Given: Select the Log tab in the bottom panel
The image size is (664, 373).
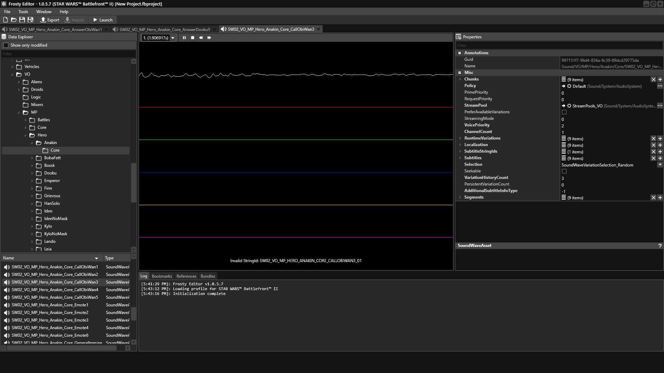Looking at the screenshot, I should coord(144,276).
